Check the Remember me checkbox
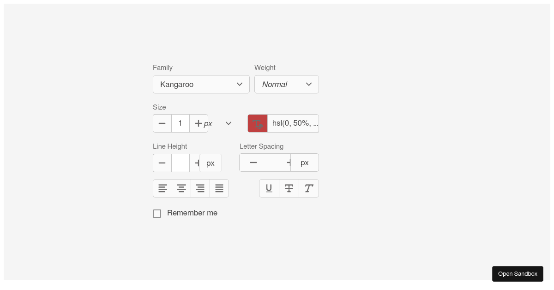The height and width of the screenshot is (290, 554). click(157, 213)
